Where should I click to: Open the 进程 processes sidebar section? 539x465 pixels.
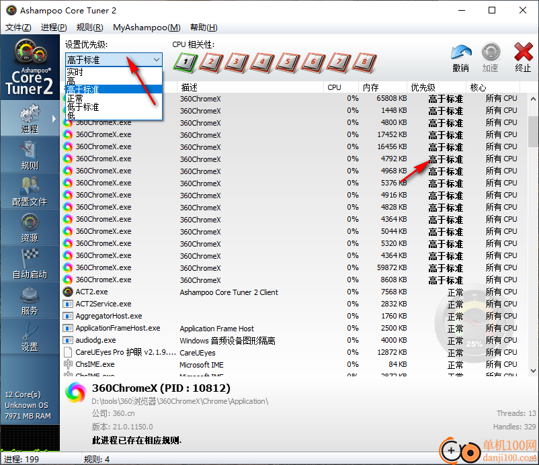(30, 119)
